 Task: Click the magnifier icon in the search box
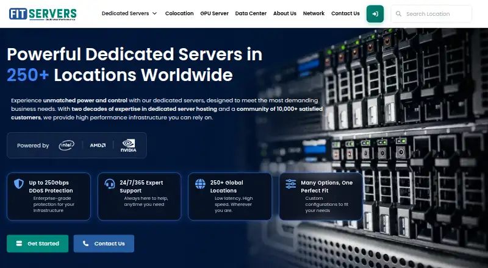click(398, 13)
